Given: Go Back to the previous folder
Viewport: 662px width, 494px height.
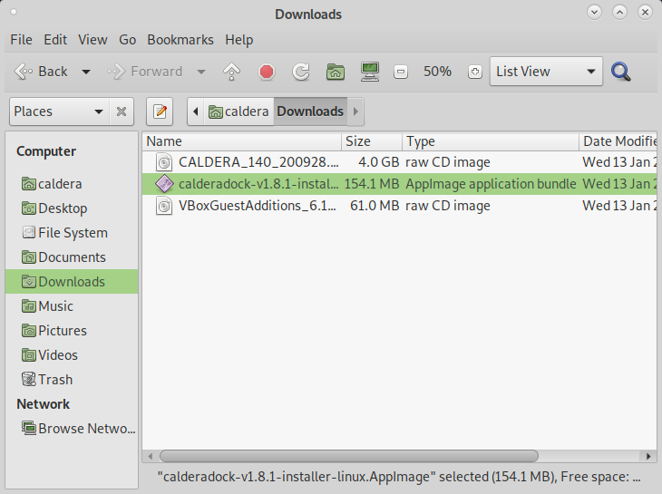Looking at the screenshot, I should click(x=42, y=72).
